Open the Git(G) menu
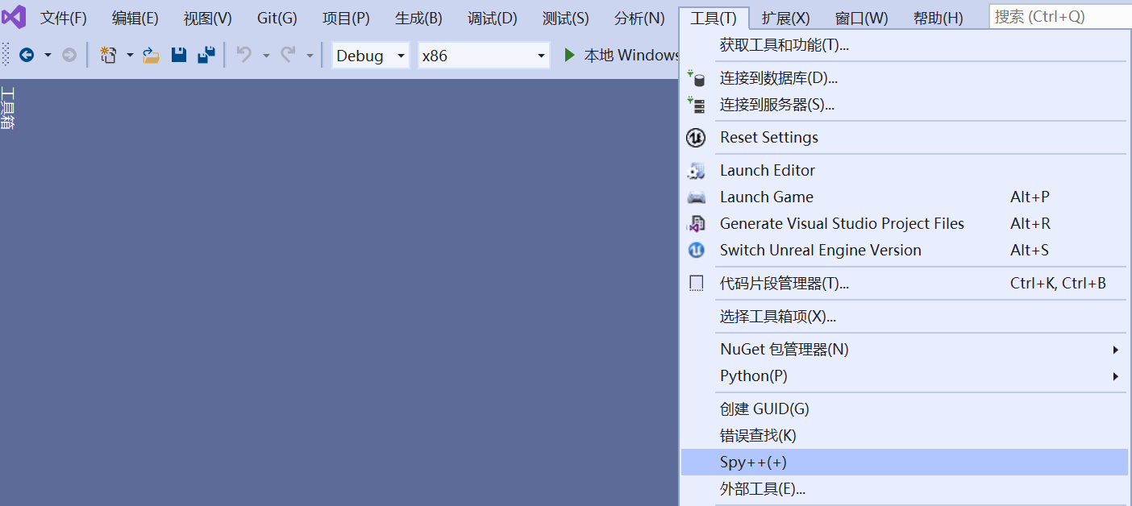The image size is (1132, 506). click(x=277, y=16)
